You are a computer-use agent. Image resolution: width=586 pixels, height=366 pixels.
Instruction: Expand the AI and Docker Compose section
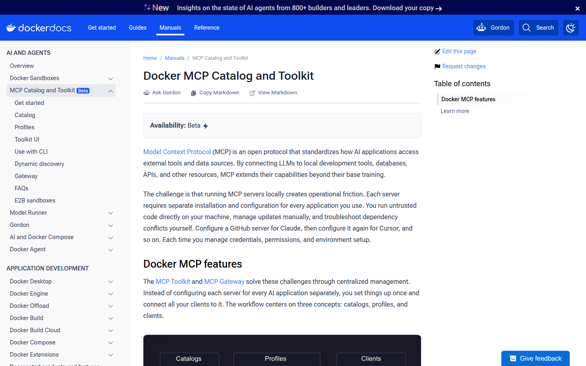click(110, 237)
